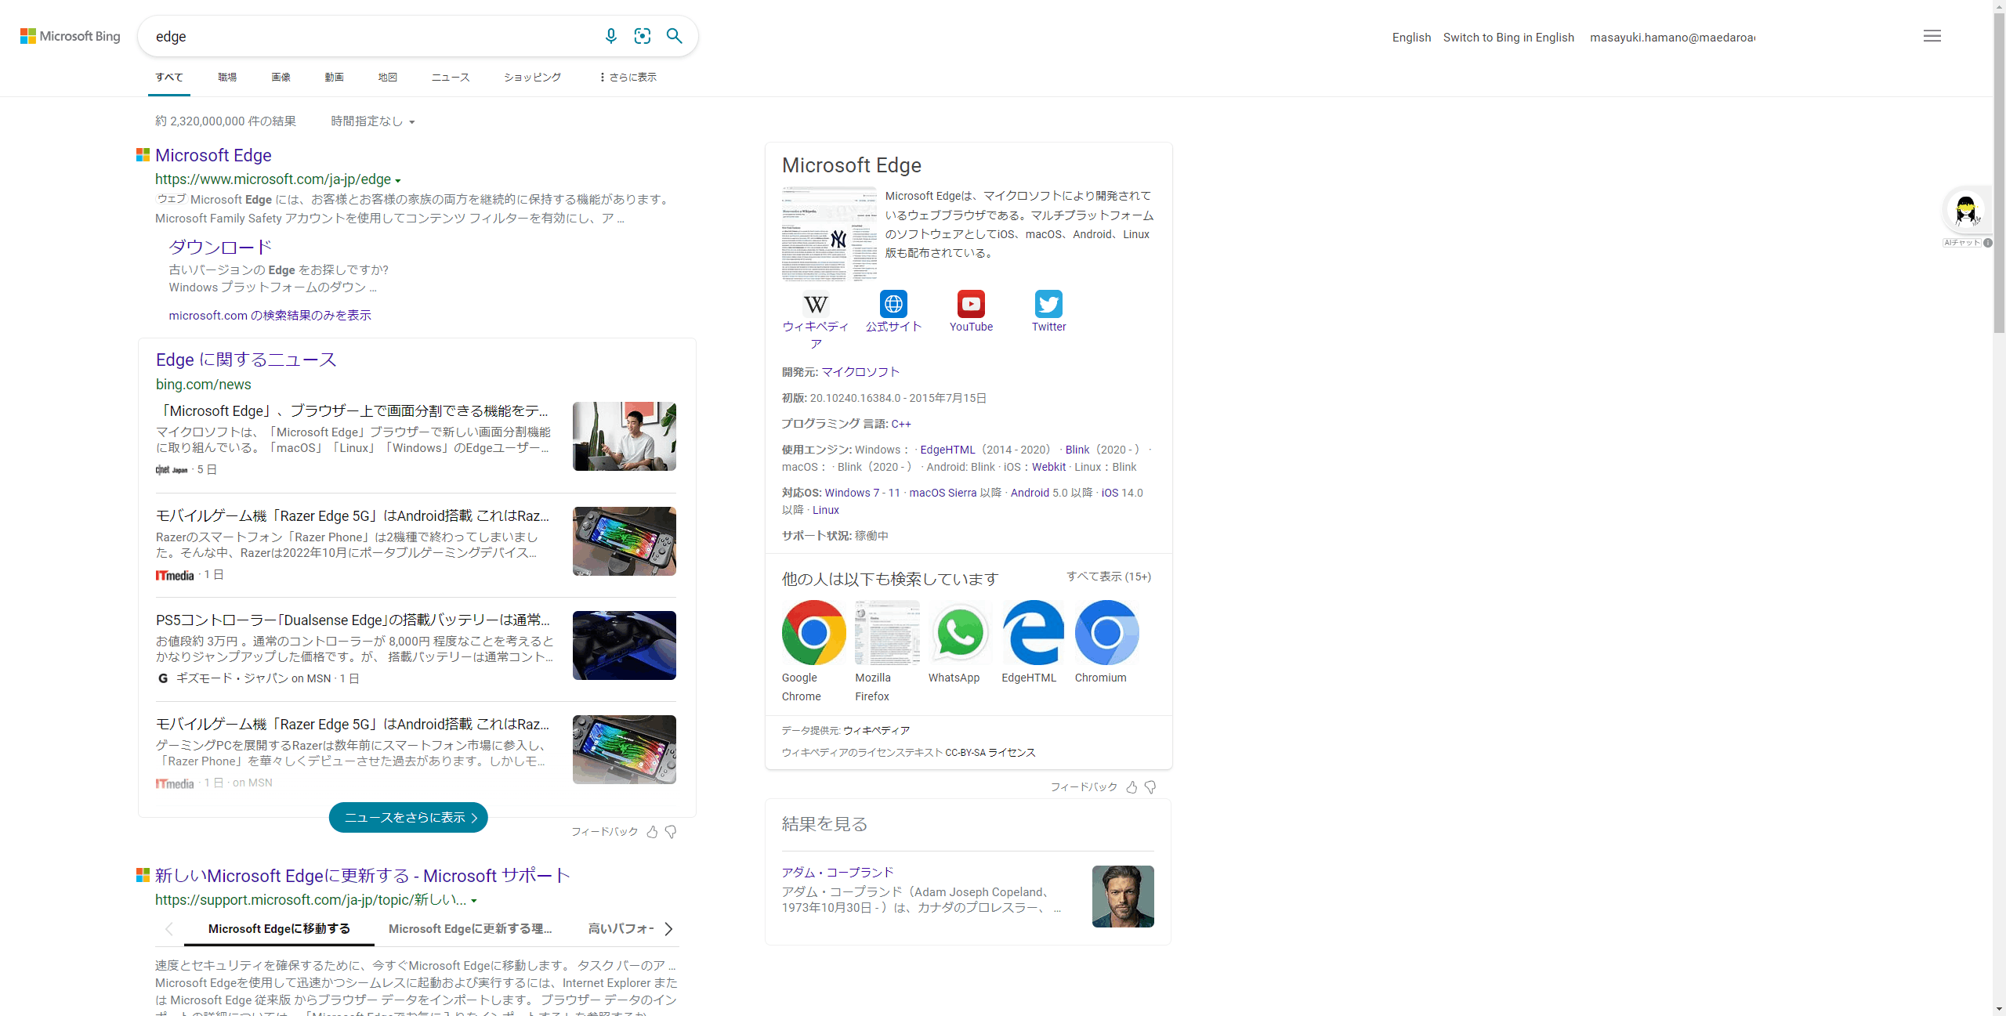Image resolution: width=2006 pixels, height=1016 pixels.
Task: Open the Google Chrome related search thumbnail
Action: click(813, 633)
